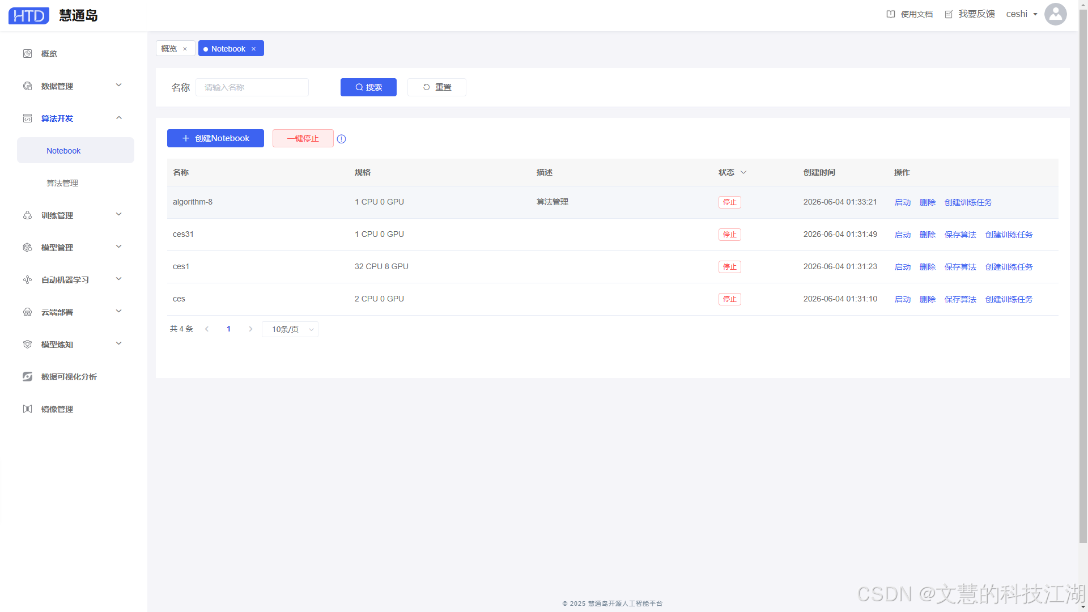Viewport: 1088px width, 612px height.
Task: Click the 搜索 button
Action: [368, 87]
